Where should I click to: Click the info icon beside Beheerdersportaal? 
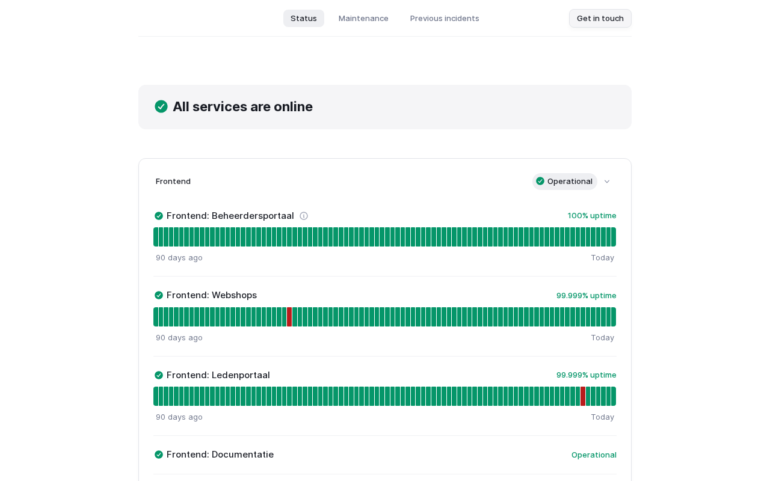point(304,216)
